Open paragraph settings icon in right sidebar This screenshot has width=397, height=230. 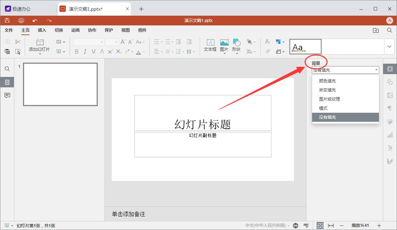click(x=390, y=109)
